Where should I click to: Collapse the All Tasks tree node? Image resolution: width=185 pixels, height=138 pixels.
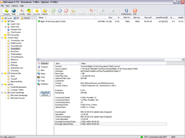pos(2,21)
